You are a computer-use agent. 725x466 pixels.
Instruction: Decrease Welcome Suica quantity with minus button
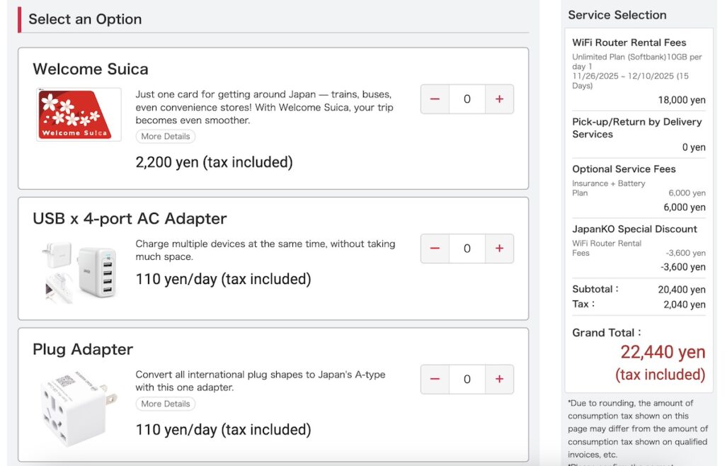coord(435,99)
